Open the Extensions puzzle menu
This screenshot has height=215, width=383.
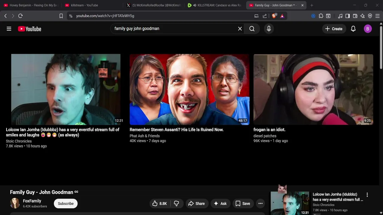coord(321,16)
